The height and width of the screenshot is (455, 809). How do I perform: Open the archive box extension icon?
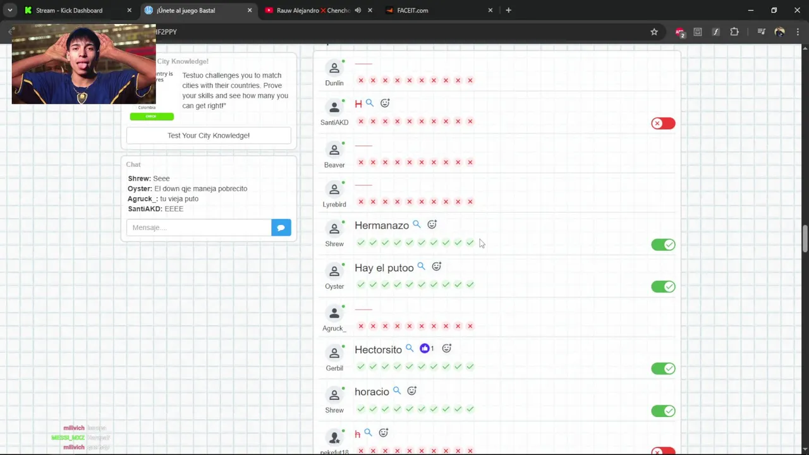click(698, 32)
